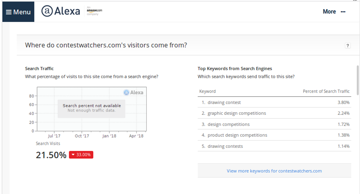Click the Search Visits label

(48, 144)
